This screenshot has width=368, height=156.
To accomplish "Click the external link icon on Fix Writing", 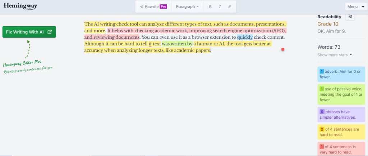I will point(50,32).
